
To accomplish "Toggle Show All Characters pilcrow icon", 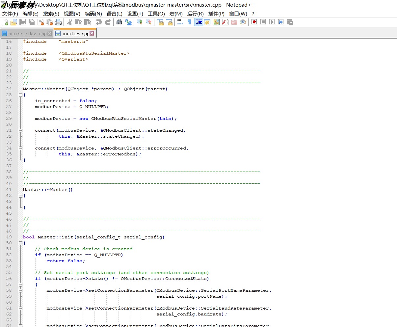I will tap(189, 22).
